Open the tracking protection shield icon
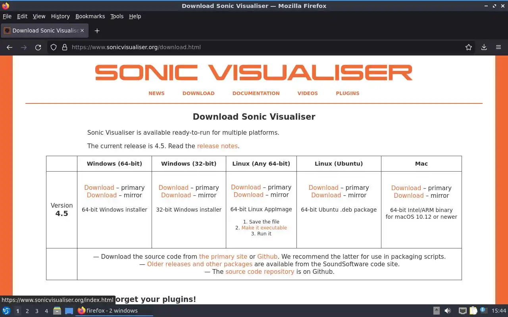Viewport: 508px width, 317px height. [54, 47]
